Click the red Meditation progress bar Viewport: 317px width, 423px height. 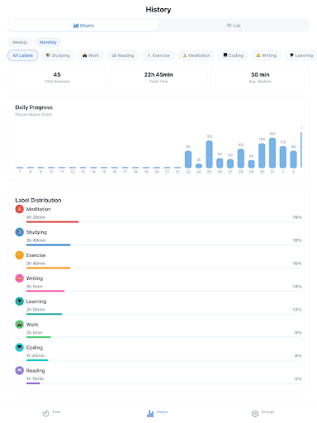(x=52, y=221)
